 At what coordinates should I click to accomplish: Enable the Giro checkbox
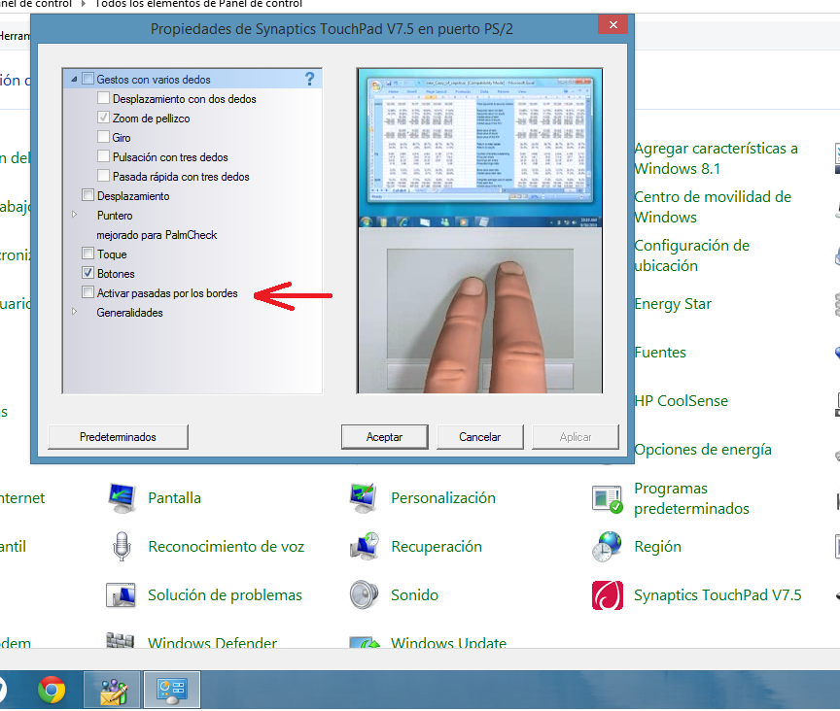103,137
